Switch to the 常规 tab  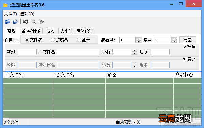pos(12,31)
